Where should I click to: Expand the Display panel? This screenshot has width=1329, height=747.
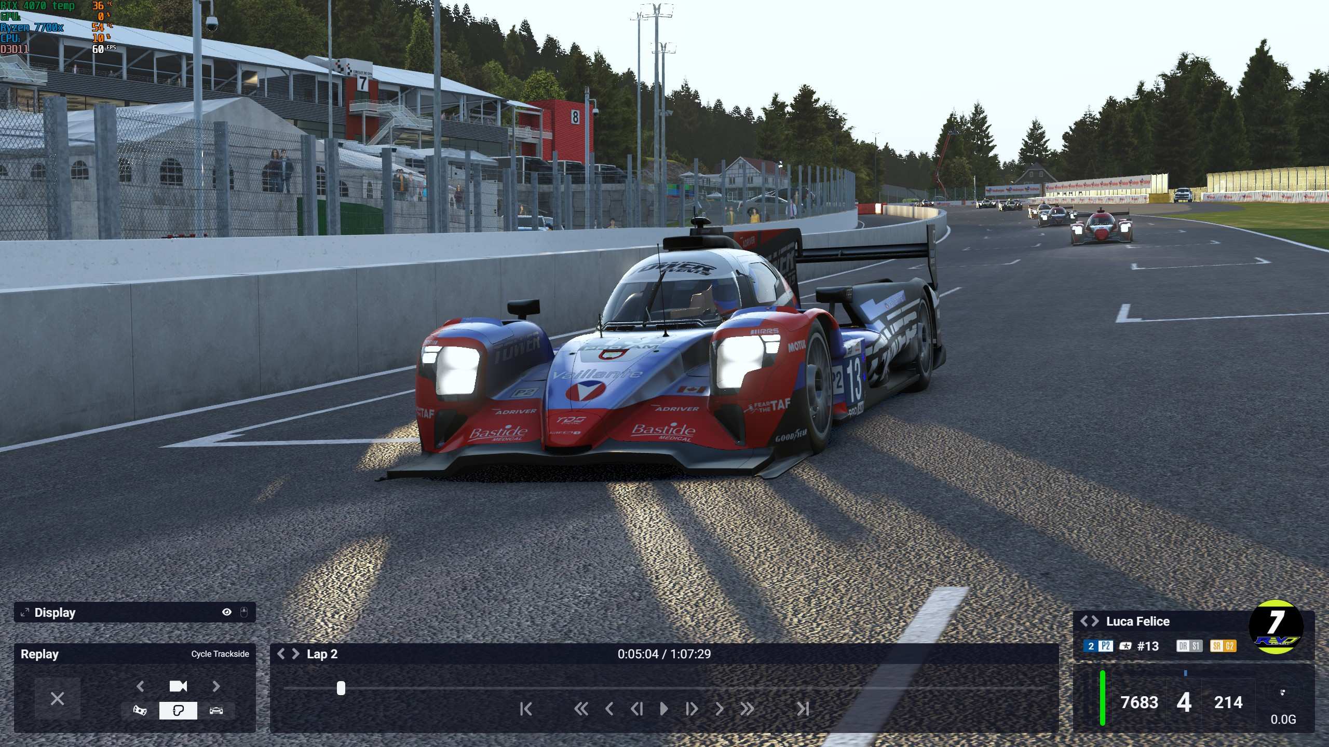coord(24,613)
